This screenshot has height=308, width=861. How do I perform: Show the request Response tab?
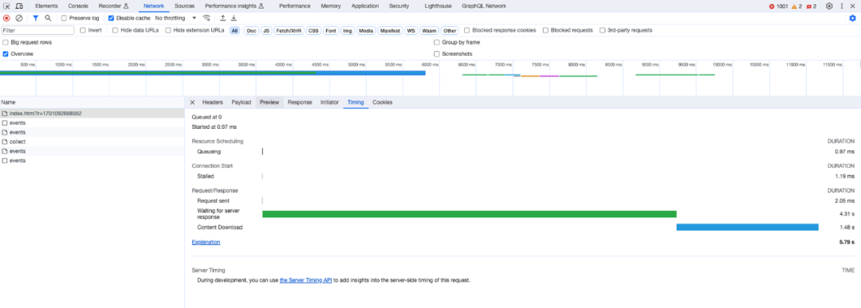(x=300, y=103)
